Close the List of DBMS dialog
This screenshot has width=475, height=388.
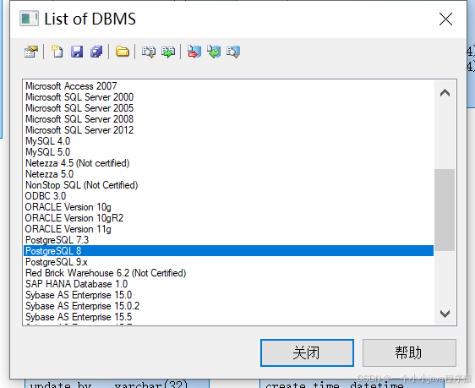445,19
